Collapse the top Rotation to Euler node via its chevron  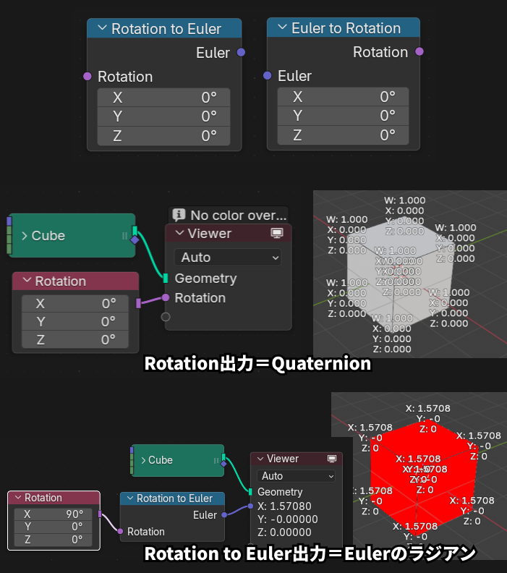pyautogui.click(x=101, y=29)
